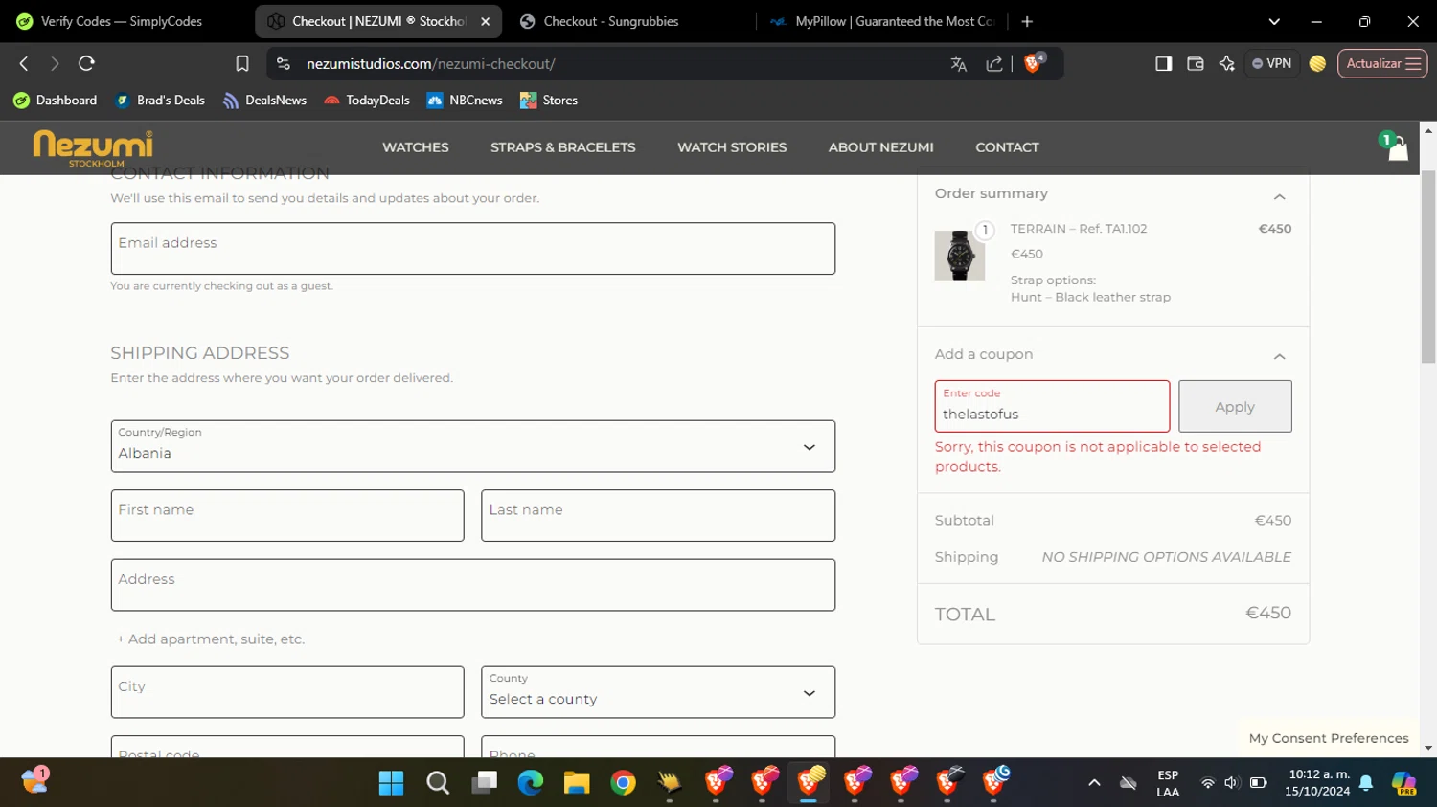The height and width of the screenshot is (807, 1437).
Task: Open WATCHES menu
Action: point(416,147)
